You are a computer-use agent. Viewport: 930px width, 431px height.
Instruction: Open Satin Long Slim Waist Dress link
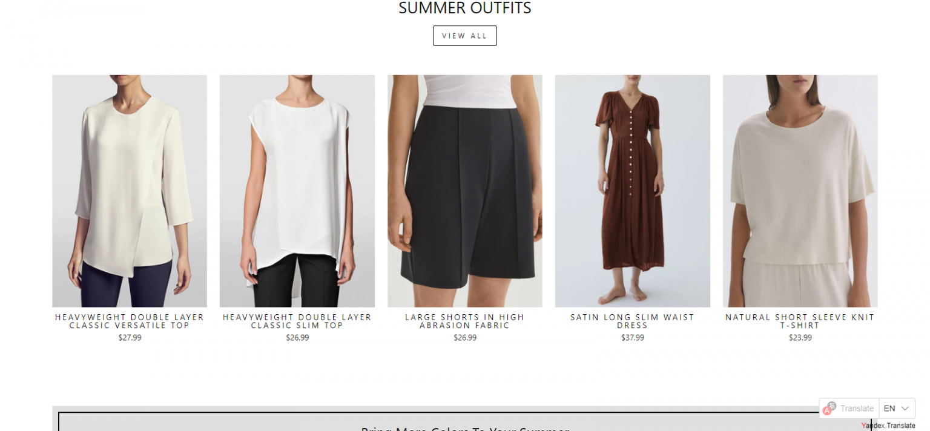coord(633,321)
